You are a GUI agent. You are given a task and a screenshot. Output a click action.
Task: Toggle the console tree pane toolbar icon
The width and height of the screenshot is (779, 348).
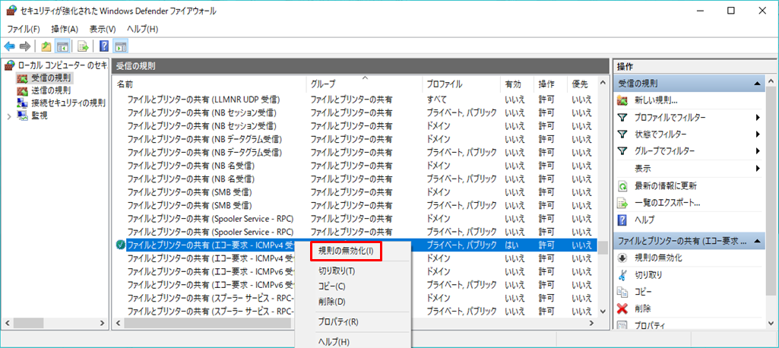click(62, 46)
